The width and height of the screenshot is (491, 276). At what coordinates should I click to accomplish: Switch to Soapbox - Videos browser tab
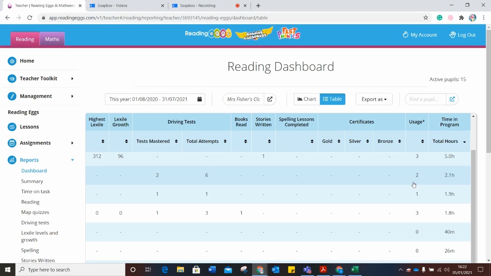pyautogui.click(x=127, y=6)
